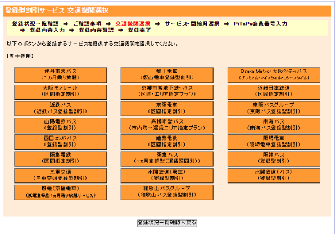This screenshot has height=234, width=335.
Task: Click サービス・開始月選択 step text
Action: click(192, 24)
